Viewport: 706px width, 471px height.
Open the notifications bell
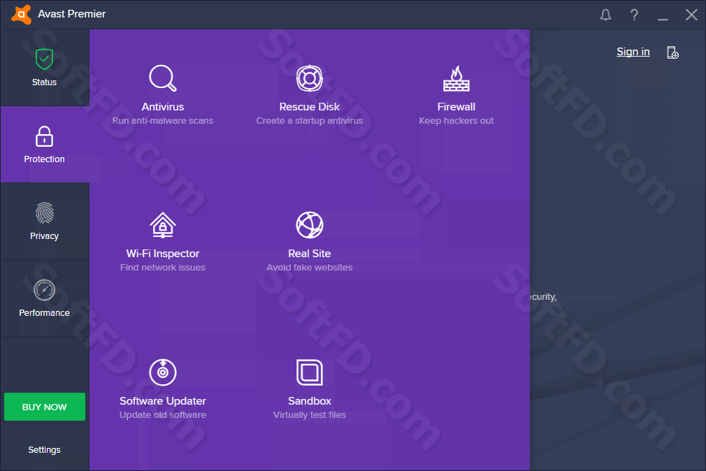[605, 15]
